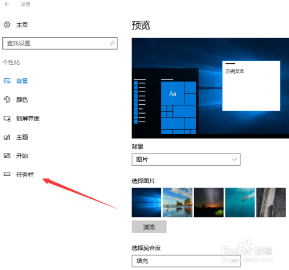This screenshot has width=289, height=270.
Task: Open the 选择契合度 dropdown showing 填充
Action: coord(186,261)
